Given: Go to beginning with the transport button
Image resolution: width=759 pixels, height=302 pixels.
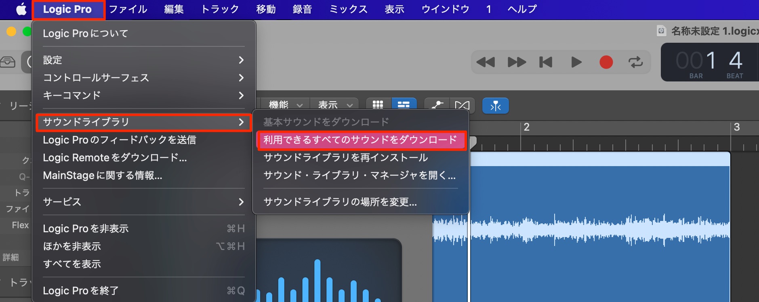Looking at the screenshot, I should (x=546, y=62).
